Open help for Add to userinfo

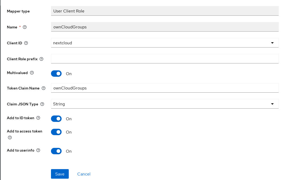(38, 150)
